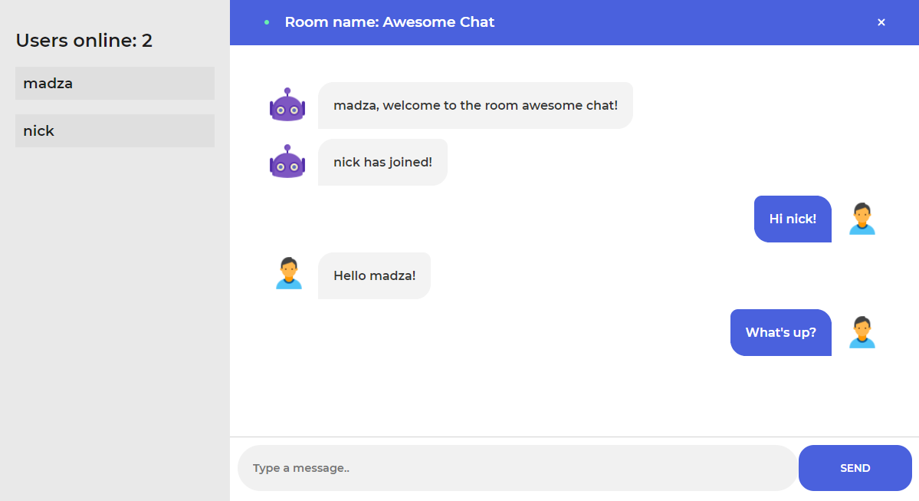Click the 'Hello madza!' message bubble
The image size is (919, 501).
click(x=374, y=275)
